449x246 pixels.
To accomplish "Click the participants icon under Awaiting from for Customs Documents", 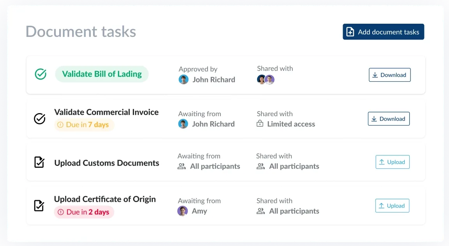I will [181, 166].
